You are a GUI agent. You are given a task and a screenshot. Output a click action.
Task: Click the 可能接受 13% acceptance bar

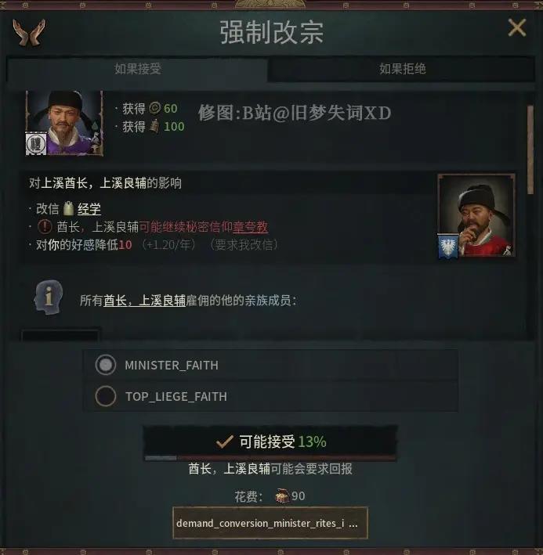pyautogui.click(x=270, y=442)
